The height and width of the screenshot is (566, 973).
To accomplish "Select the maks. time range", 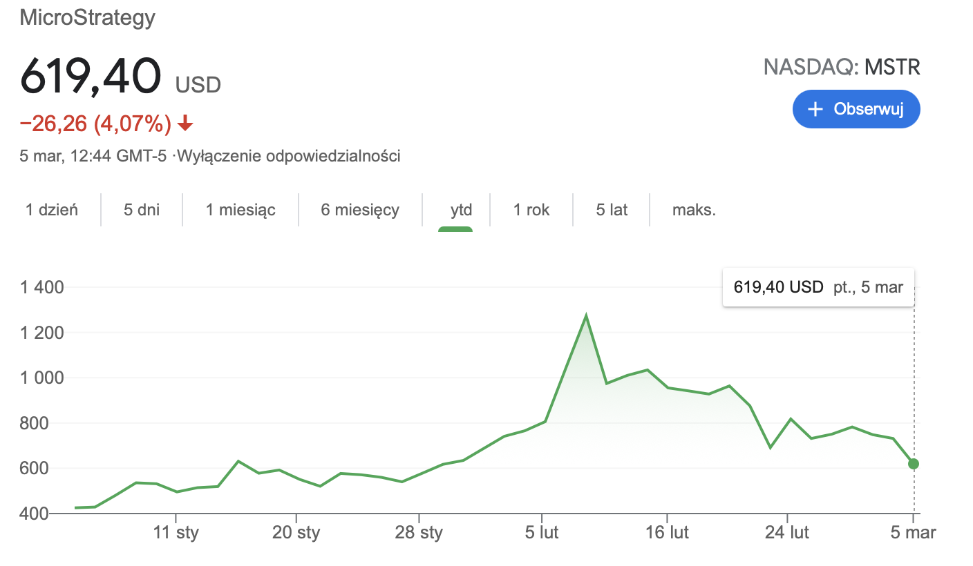I will [x=694, y=210].
